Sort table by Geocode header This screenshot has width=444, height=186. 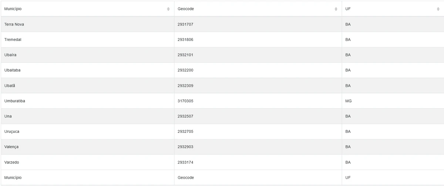click(x=186, y=9)
